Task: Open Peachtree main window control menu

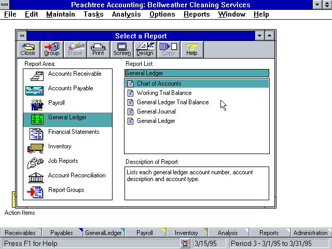Action: coord(5,5)
